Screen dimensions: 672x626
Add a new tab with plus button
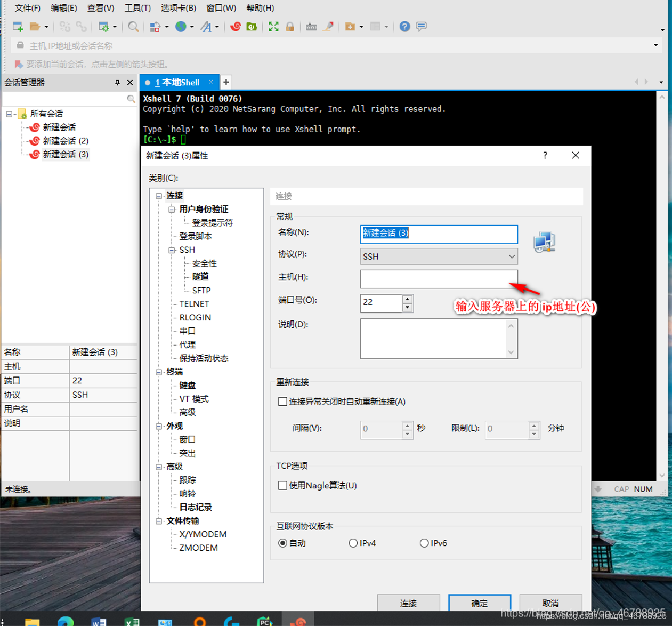[226, 82]
